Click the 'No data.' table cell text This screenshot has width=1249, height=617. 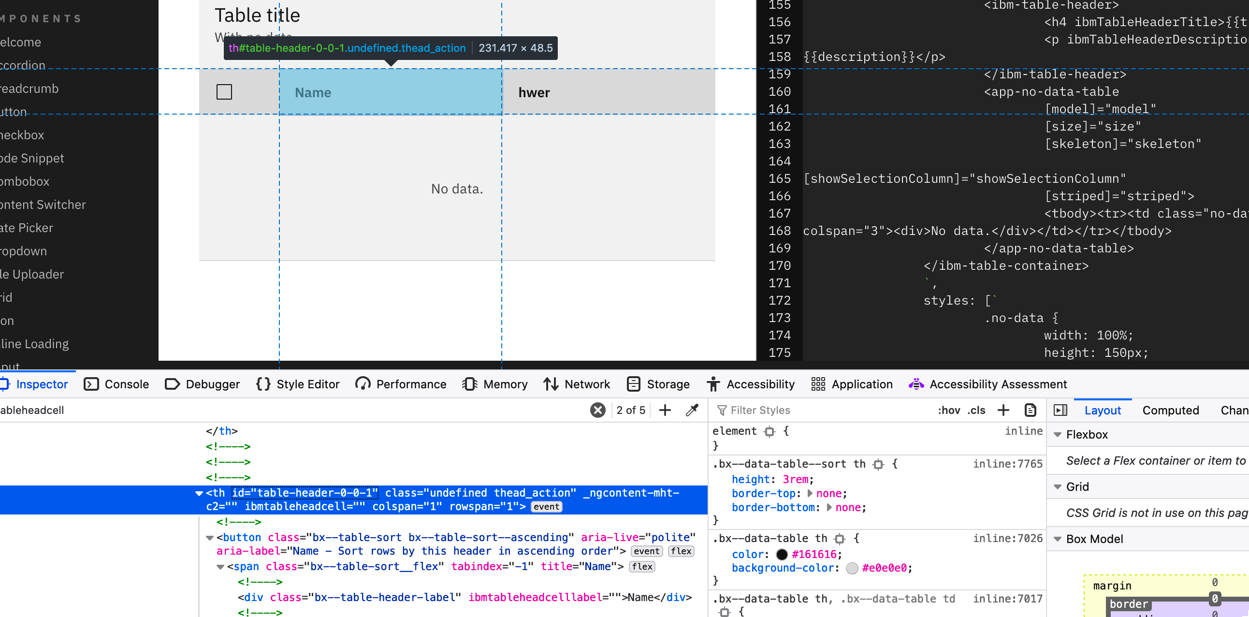(457, 189)
